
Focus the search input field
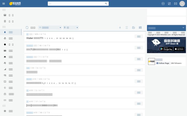coord(76,4)
